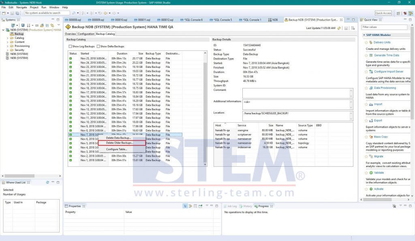This screenshot has width=415, height=241.
Task: Enable the Show Delta Backups checkbox
Action: pyautogui.click(x=98, y=46)
